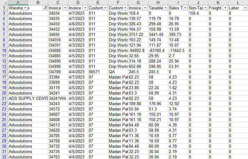Screen dimensions: 248x159
Task: Open Labor filter dropdown in column L
Action: [x=245, y=8]
